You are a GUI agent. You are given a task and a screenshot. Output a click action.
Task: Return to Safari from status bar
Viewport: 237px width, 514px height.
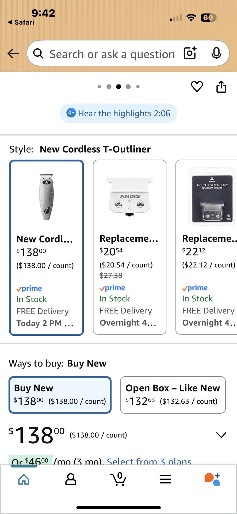[x=21, y=22]
